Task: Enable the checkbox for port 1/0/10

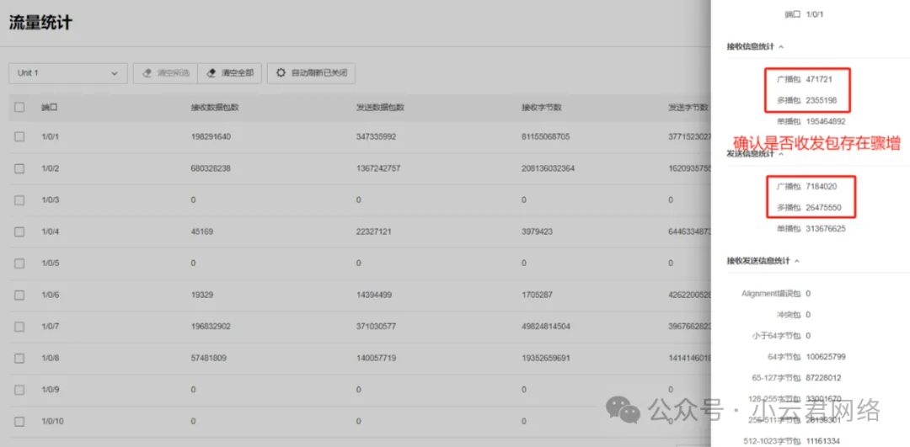Action: pos(19,421)
